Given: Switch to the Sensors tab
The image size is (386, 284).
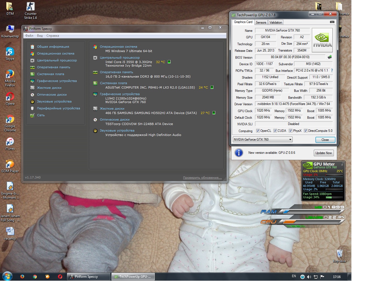Looking at the screenshot, I should 261,22.
